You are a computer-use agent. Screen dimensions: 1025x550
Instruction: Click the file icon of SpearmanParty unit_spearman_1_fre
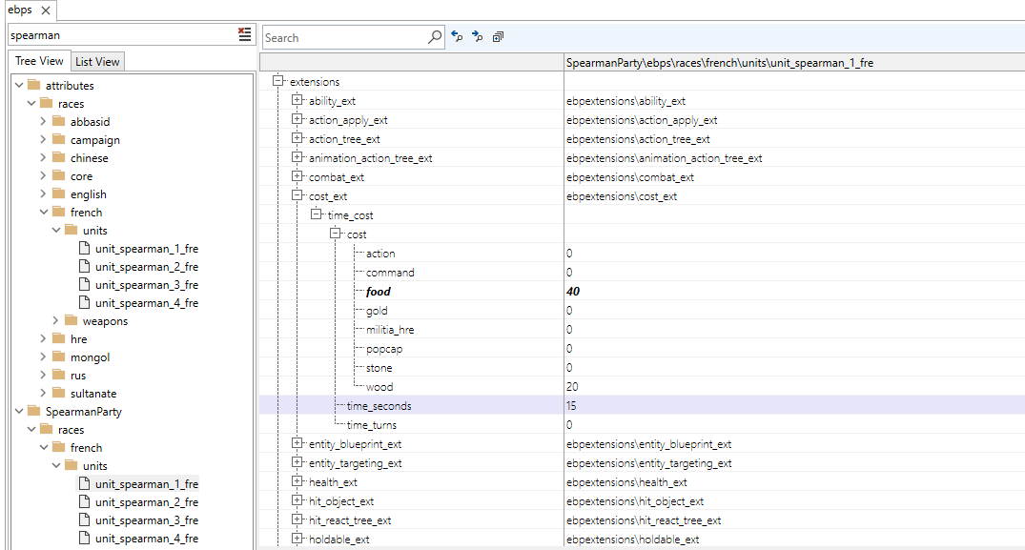84,483
